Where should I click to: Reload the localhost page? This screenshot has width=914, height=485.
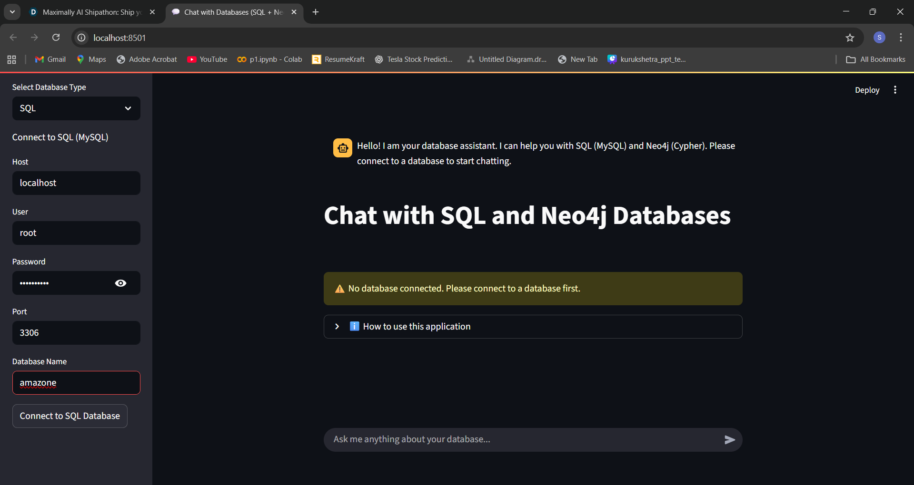click(56, 38)
